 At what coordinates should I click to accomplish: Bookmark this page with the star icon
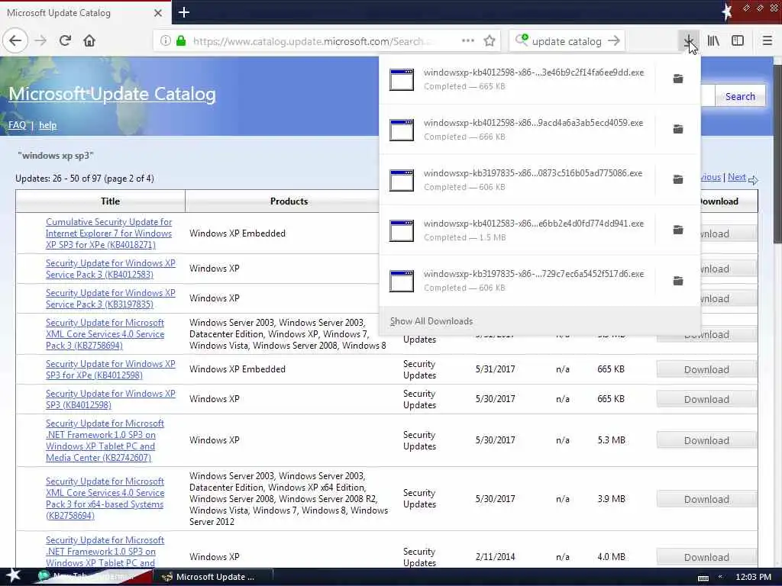(x=490, y=41)
